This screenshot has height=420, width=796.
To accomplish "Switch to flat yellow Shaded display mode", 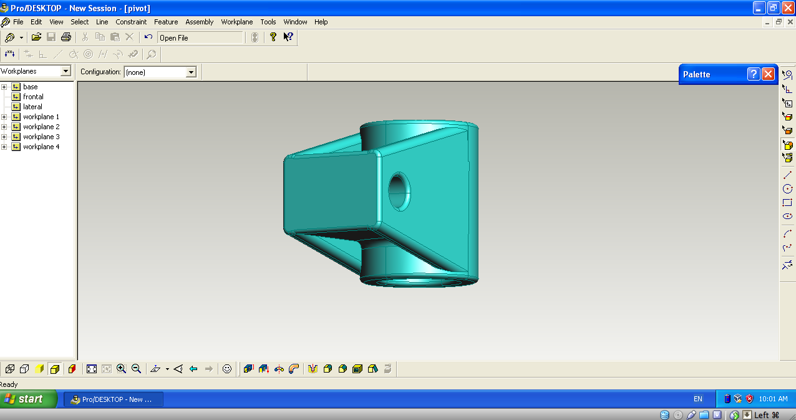I will pos(40,369).
